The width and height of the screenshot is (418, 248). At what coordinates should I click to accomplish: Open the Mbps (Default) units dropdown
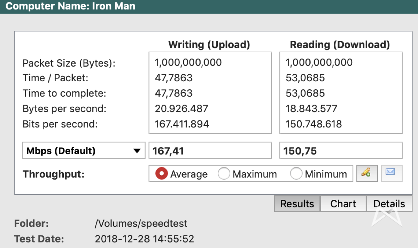(x=84, y=151)
